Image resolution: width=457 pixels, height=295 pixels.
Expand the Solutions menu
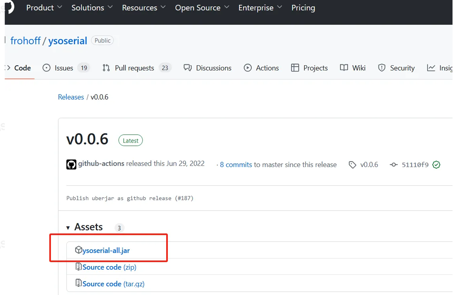pyautogui.click(x=92, y=8)
